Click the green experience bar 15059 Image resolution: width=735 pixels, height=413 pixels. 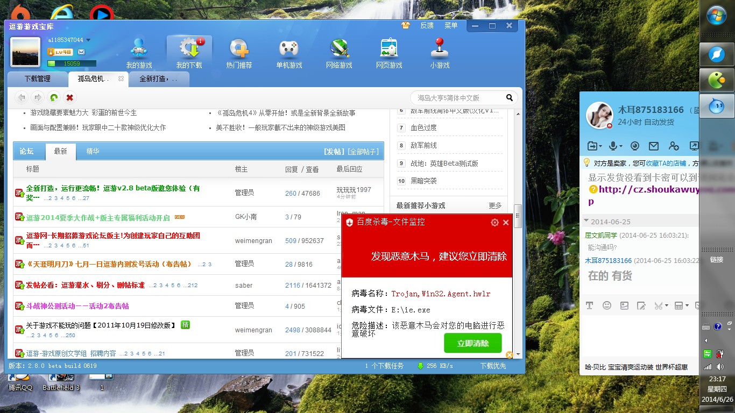72,63
